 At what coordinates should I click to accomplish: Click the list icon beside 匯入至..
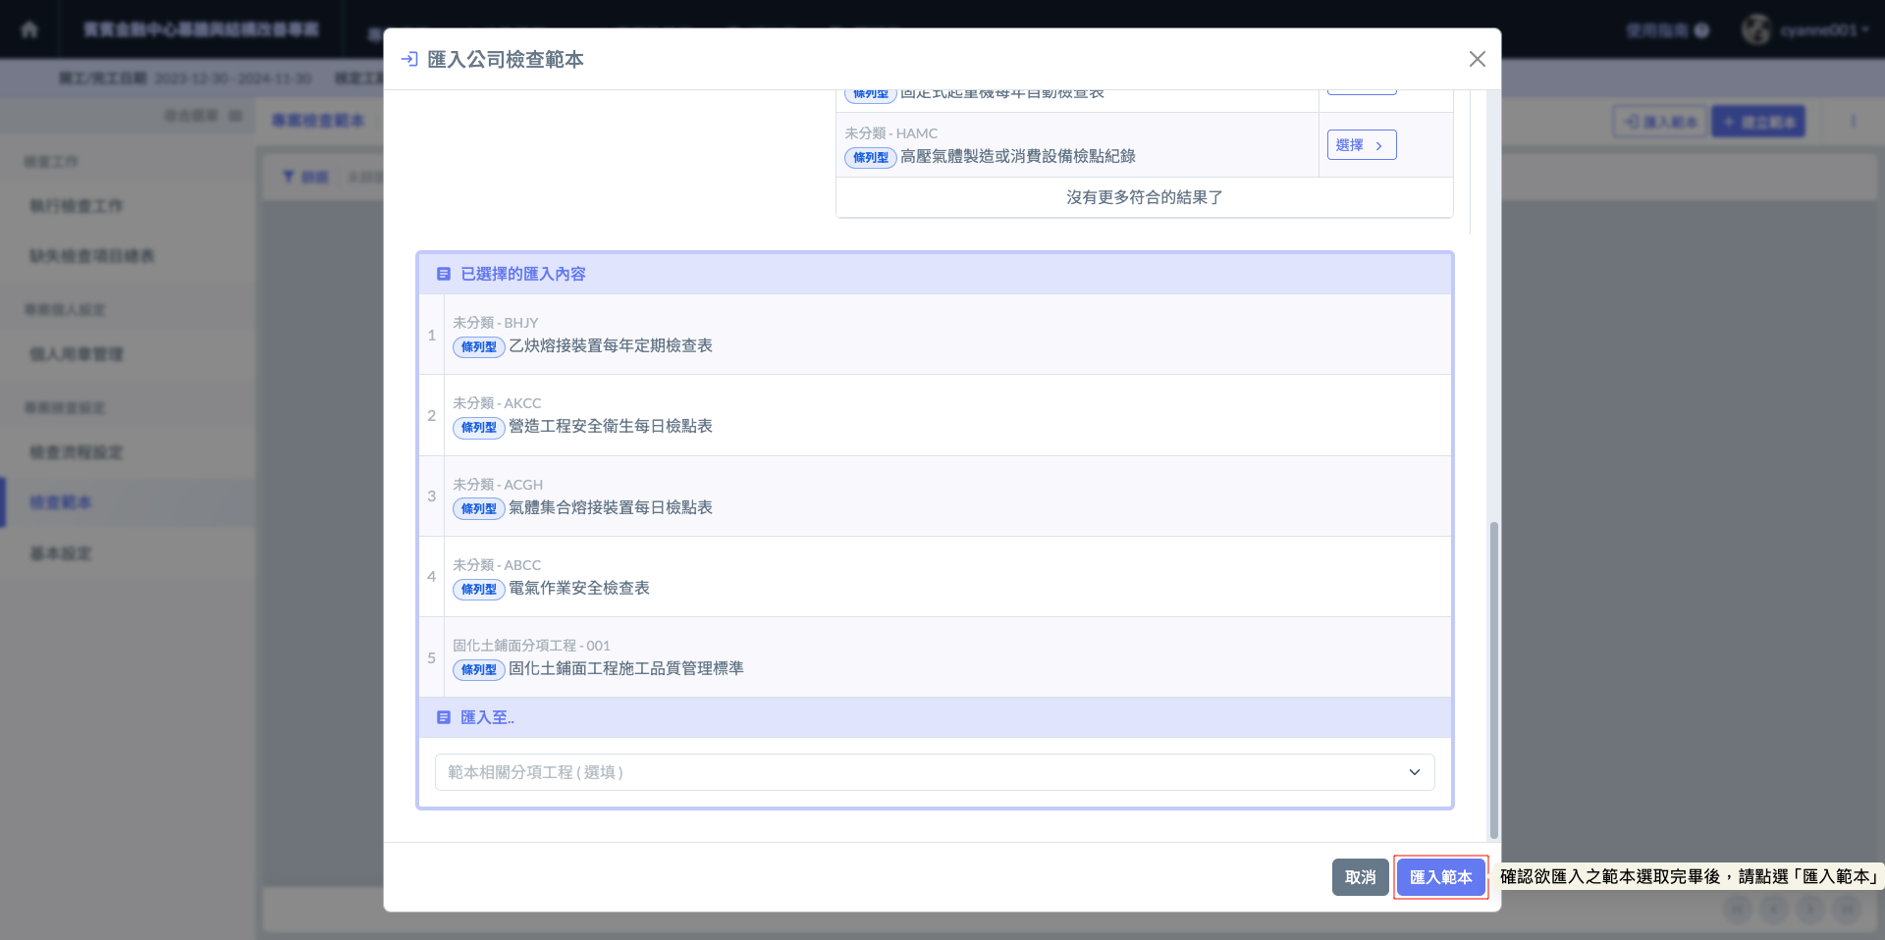point(444,717)
